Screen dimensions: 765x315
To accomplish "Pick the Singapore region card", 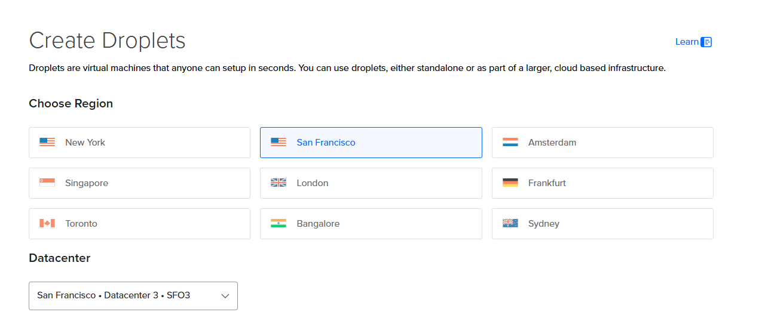I will [x=139, y=183].
